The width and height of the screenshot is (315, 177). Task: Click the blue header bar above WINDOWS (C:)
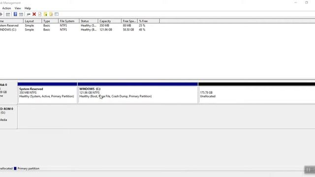pos(138,84)
